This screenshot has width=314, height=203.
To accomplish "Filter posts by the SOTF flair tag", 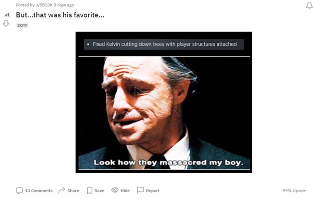I will [22, 25].
